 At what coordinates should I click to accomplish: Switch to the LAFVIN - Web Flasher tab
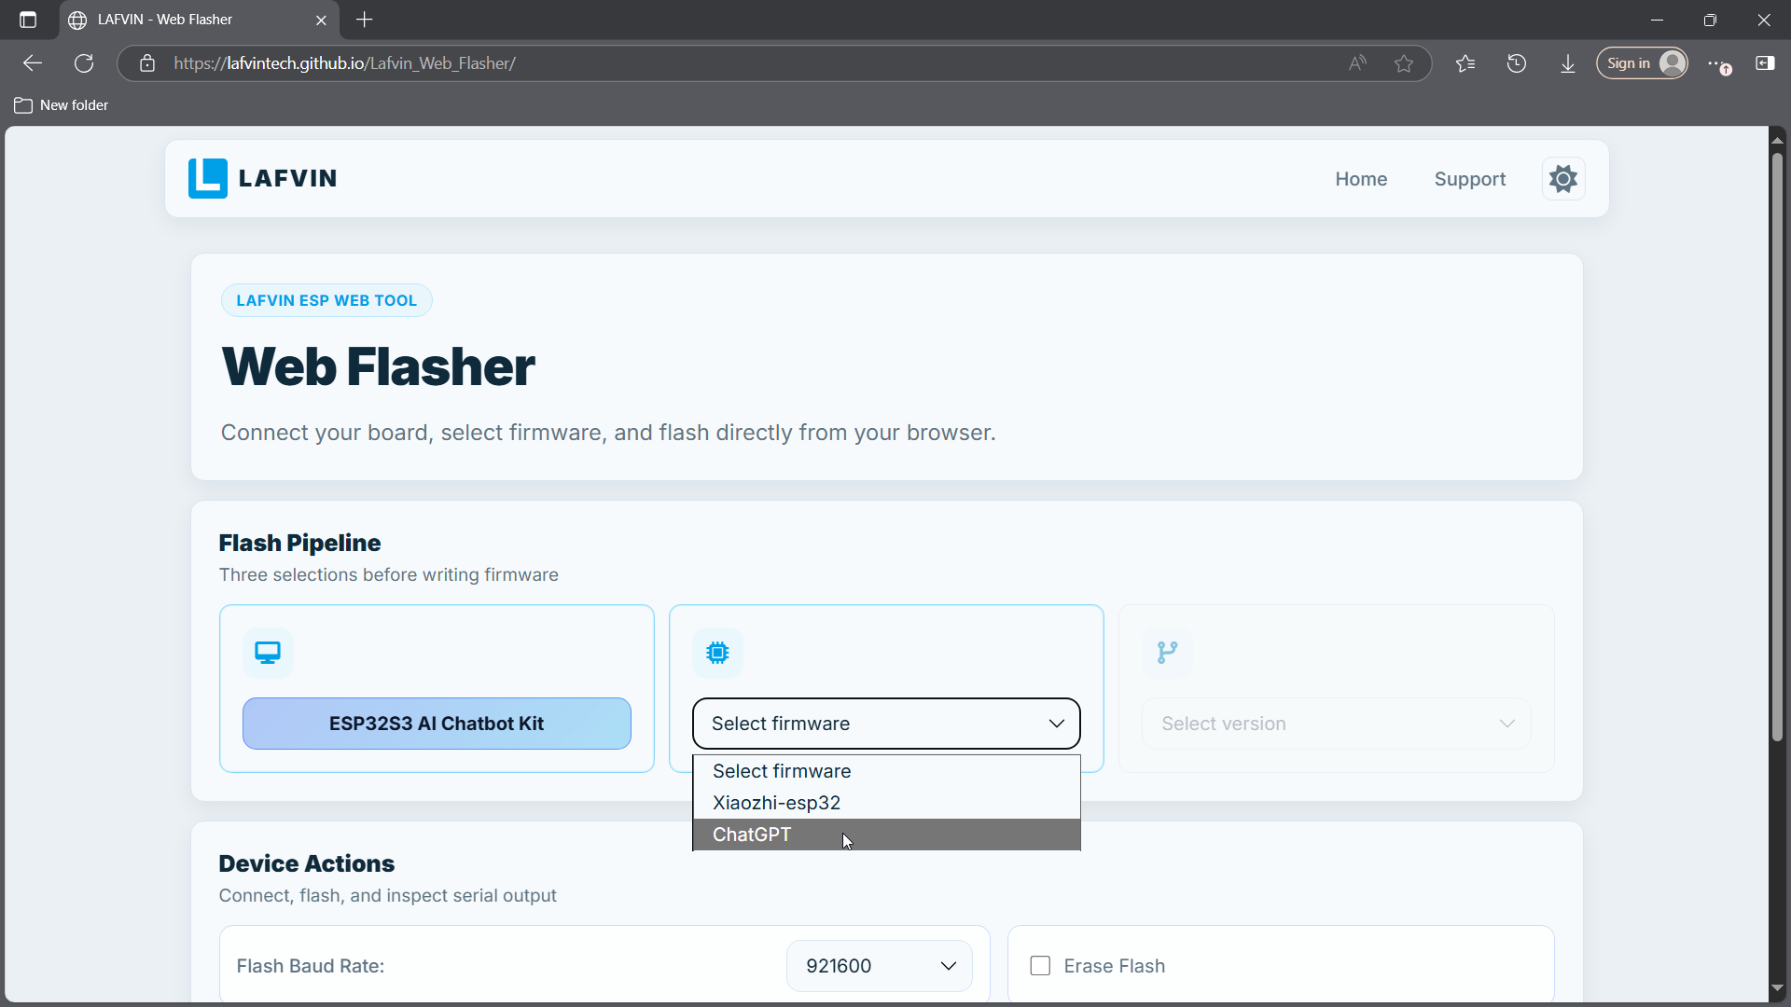(x=199, y=20)
